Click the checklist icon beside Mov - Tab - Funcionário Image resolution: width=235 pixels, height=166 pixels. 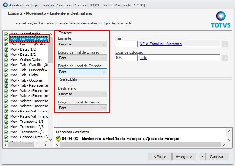[x=6, y=70]
